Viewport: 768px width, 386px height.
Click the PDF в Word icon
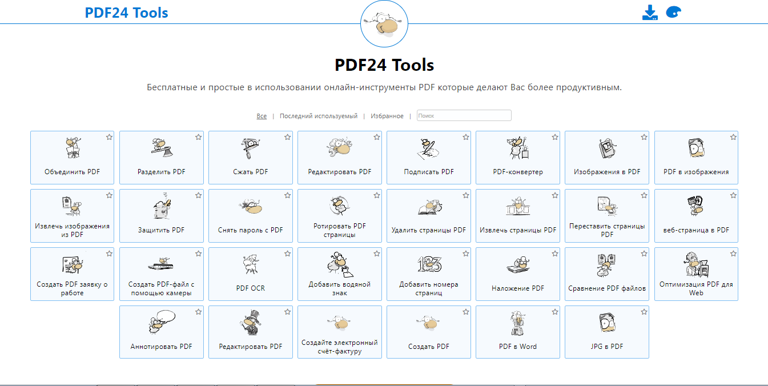[x=518, y=324]
